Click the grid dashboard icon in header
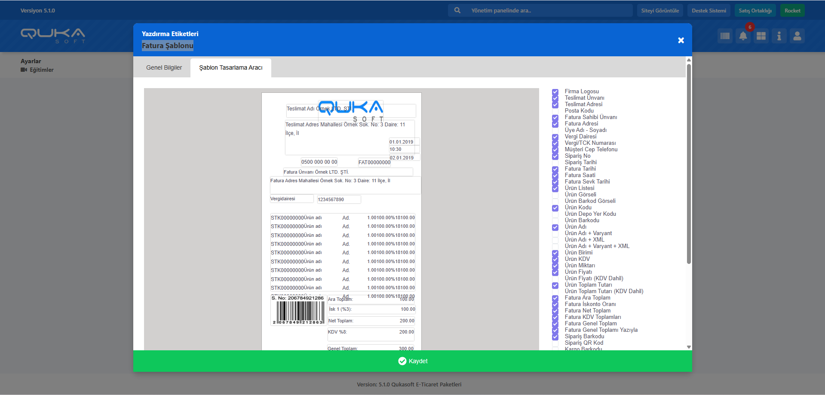Screen dimensions: 825x395 pos(761,36)
